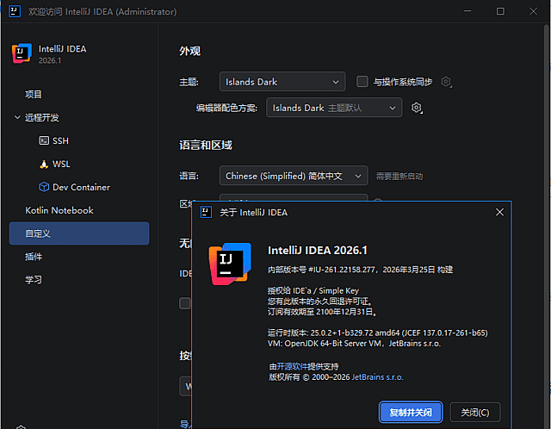Click the welcome window title bar app icon
The width and height of the screenshot is (551, 429).
[x=15, y=11]
